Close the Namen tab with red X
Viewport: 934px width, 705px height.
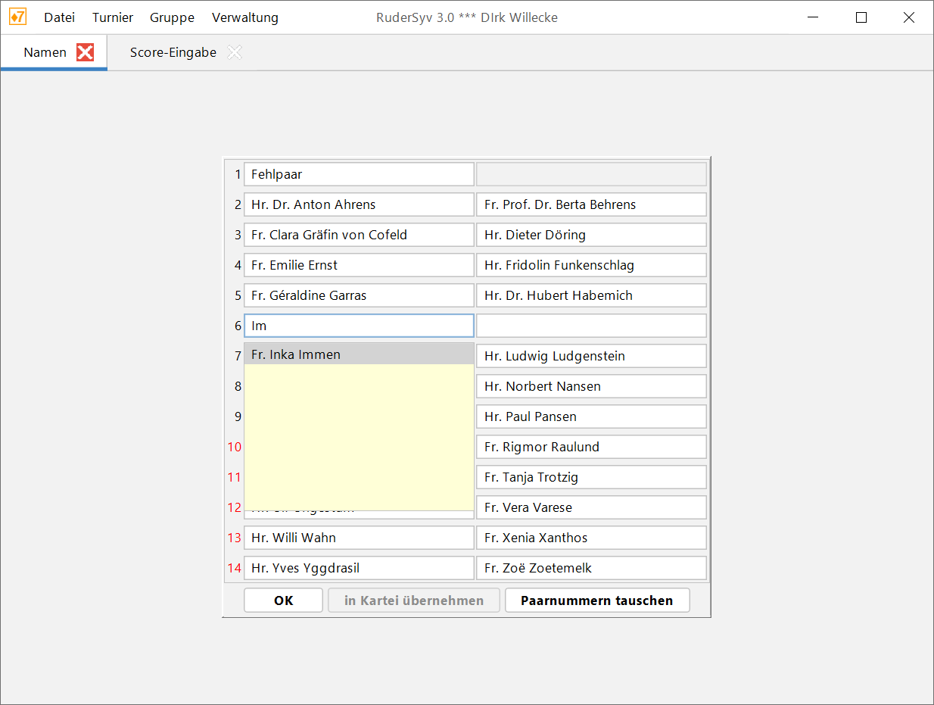(86, 52)
